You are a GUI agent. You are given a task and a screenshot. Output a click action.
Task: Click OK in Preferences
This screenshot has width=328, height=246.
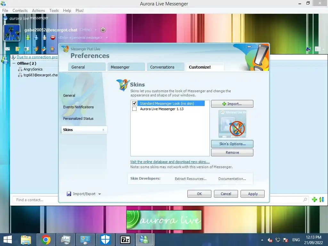pos(199,194)
